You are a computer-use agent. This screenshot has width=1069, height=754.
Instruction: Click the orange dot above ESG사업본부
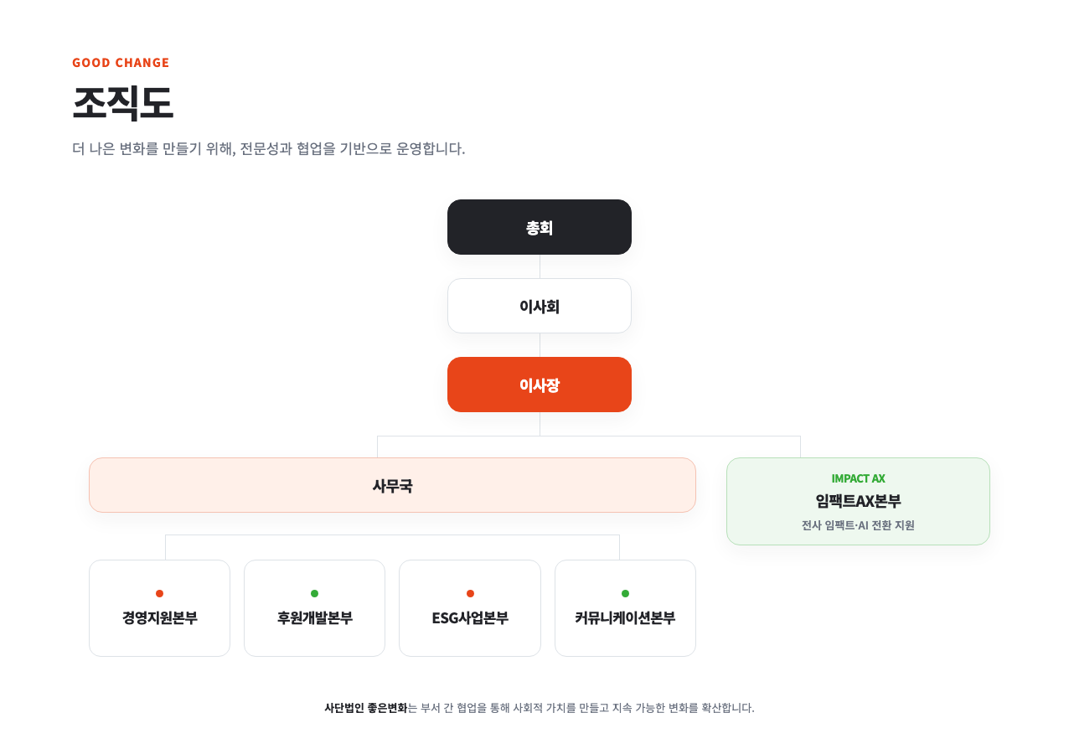point(470,593)
